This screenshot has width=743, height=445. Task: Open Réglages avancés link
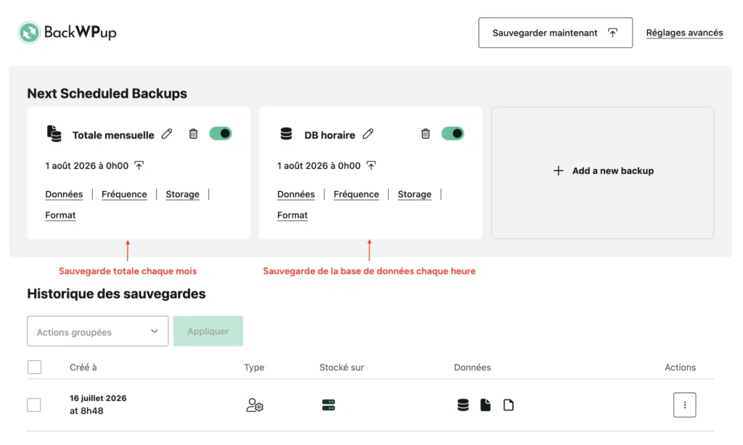pyautogui.click(x=684, y=33)
